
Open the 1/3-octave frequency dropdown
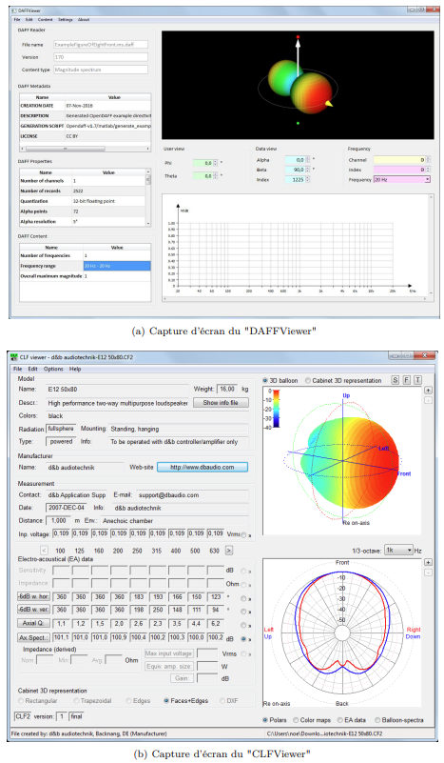pyautogui.click(x=398, y=550)
